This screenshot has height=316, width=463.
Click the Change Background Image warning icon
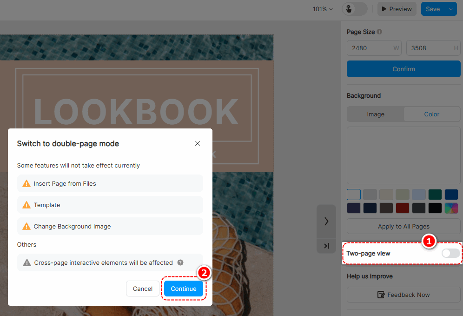(26, 227)
